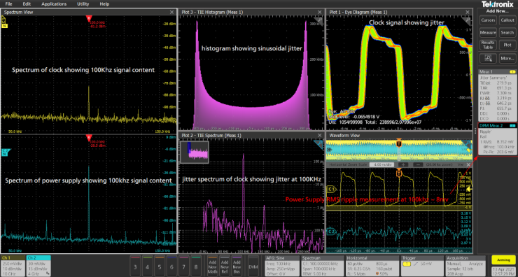The width and height of the screenshot is (518, 277).
Task: Close the zoom bar with its X
Action: (468, 164)
